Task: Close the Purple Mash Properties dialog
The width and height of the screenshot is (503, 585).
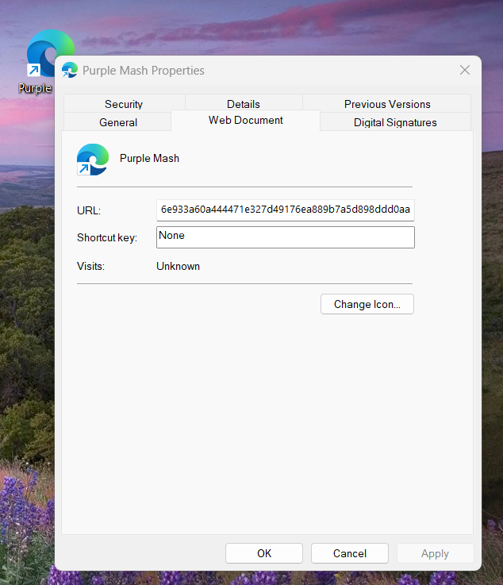Action: click(x=465, y=70)
